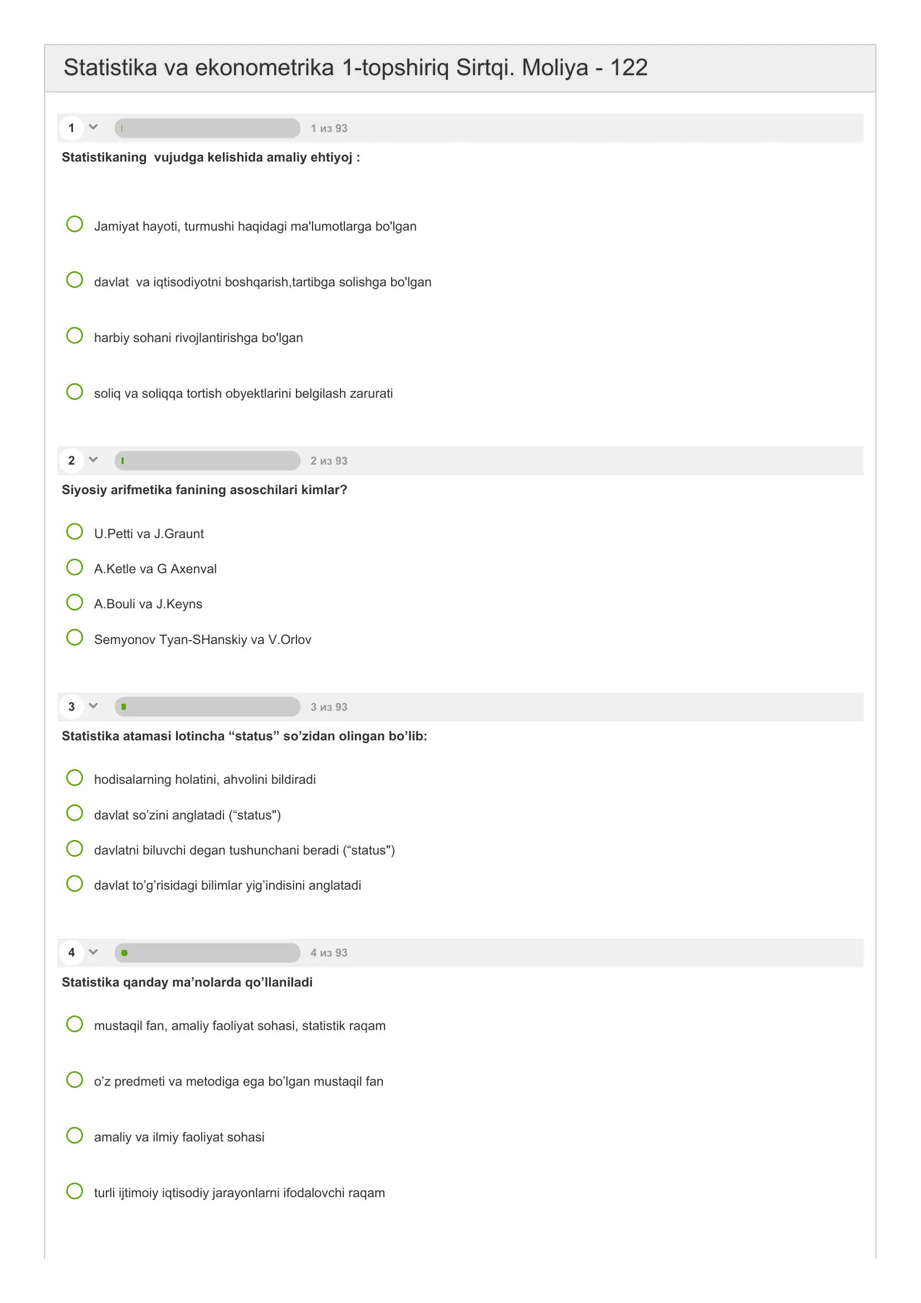Viewport: 921px width, 1303px height.
Task: Click the progress bar for question 3
Action: [x=207, y=706]
